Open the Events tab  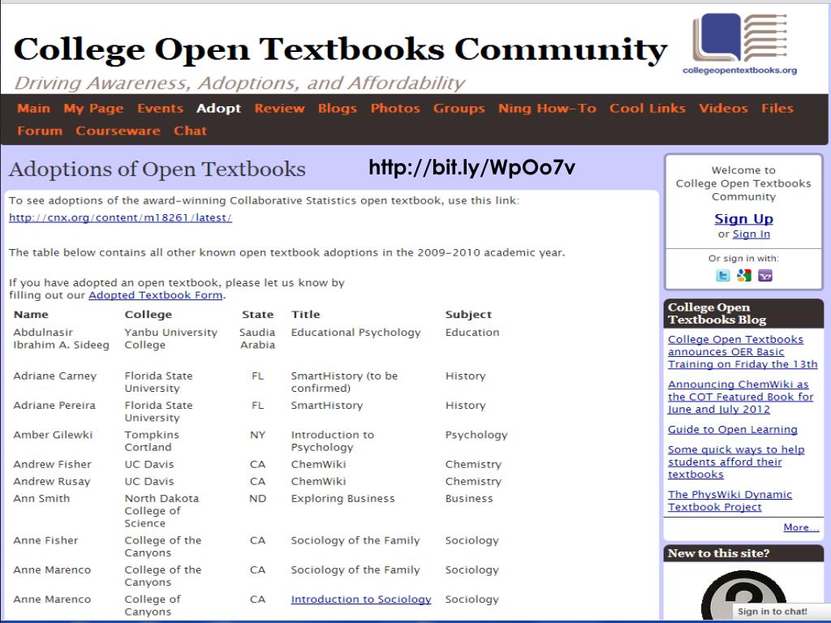[x=160, y=109]
